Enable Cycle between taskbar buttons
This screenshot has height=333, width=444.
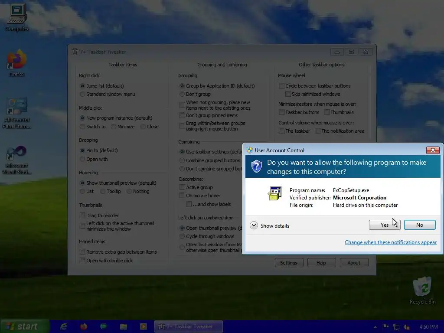(x=282, y=86)
